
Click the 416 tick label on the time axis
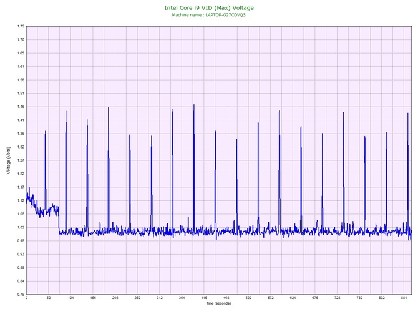click(x=204, y=298)
